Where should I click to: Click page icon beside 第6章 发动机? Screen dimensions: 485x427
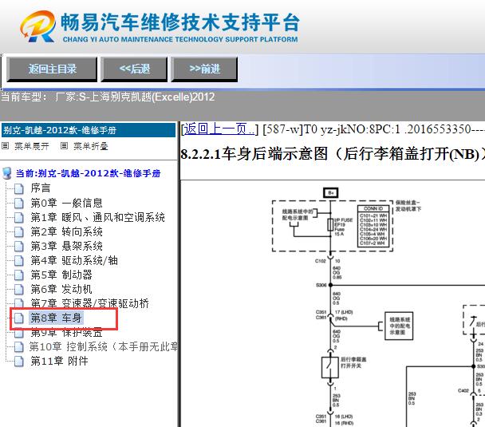coord(19,289)
